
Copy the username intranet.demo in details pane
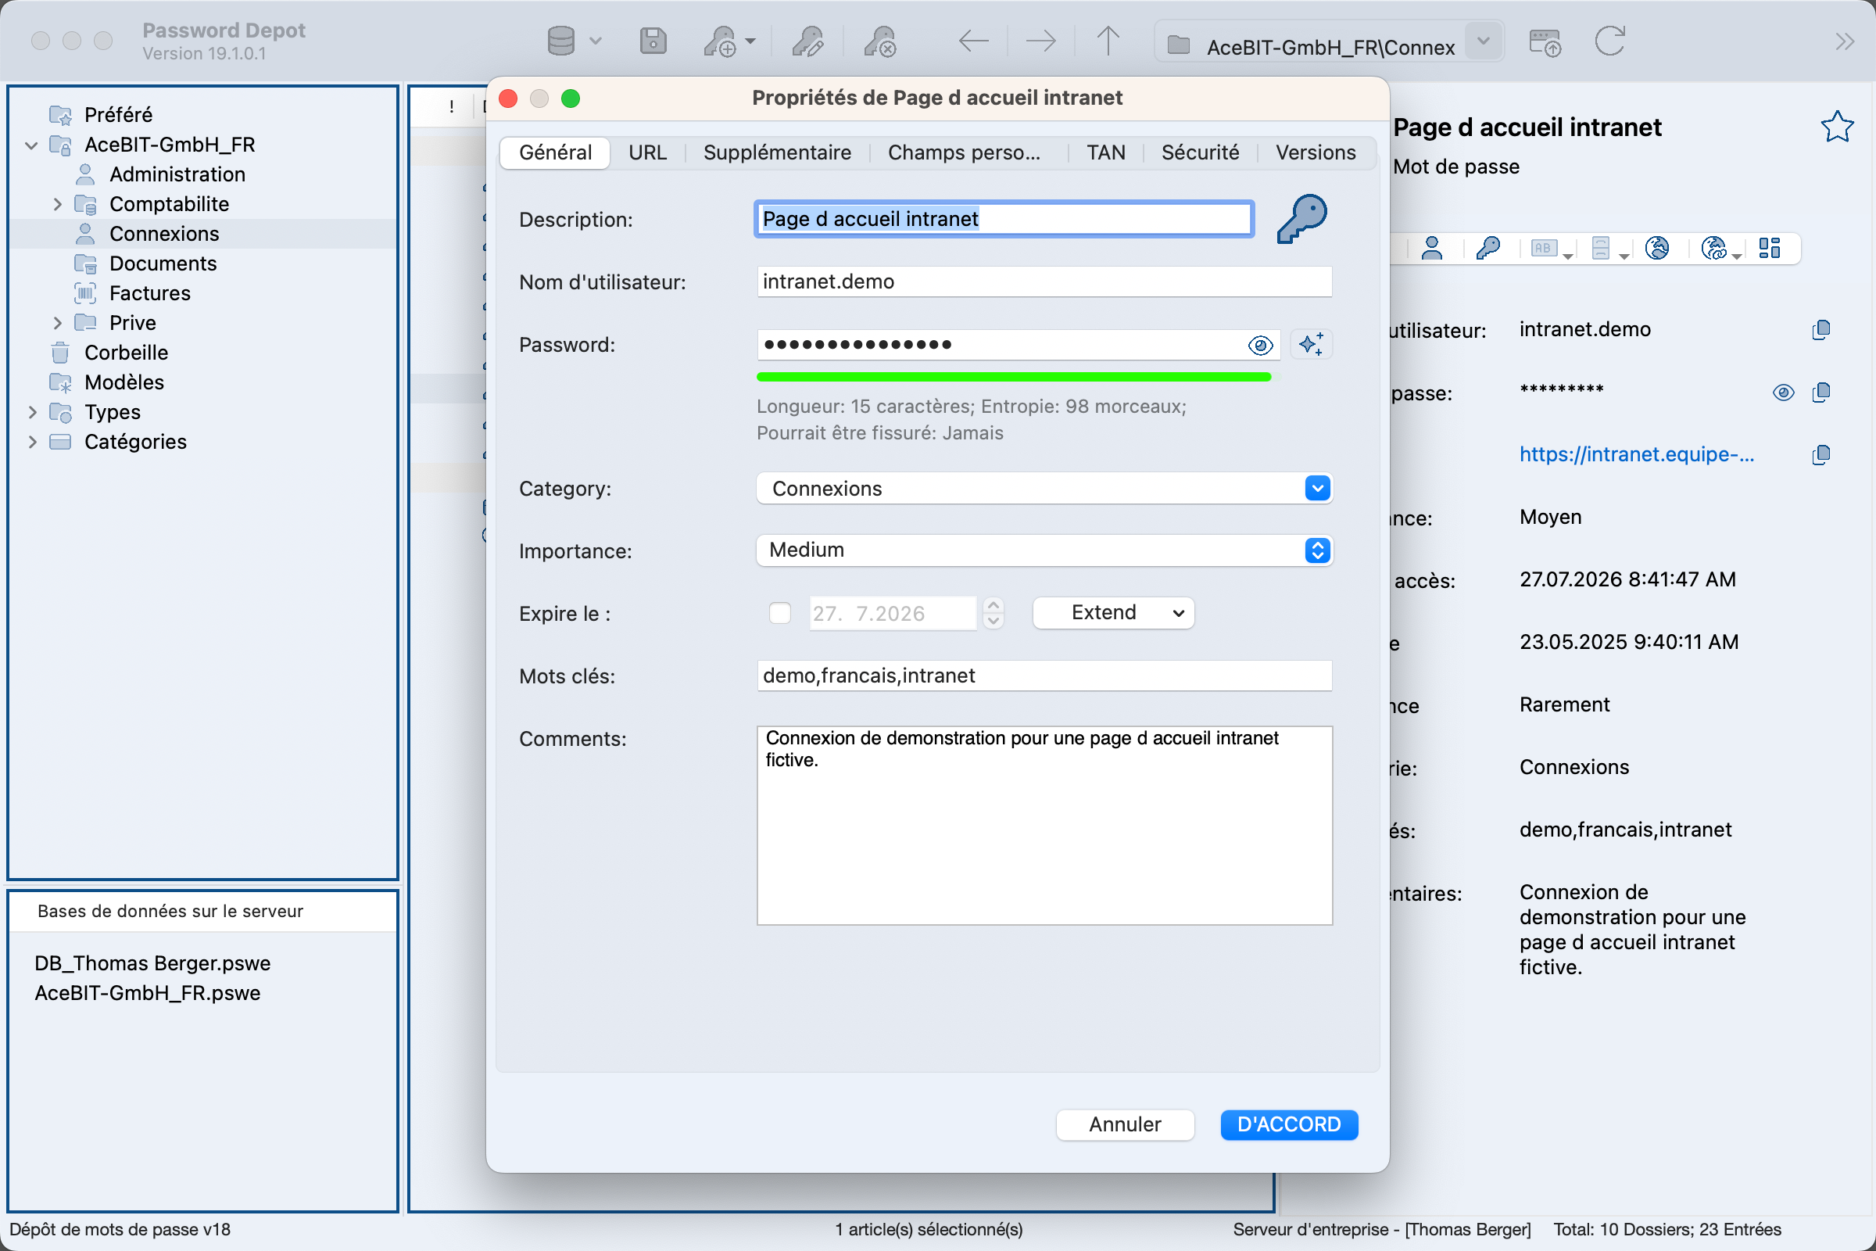click(1821, 329)
